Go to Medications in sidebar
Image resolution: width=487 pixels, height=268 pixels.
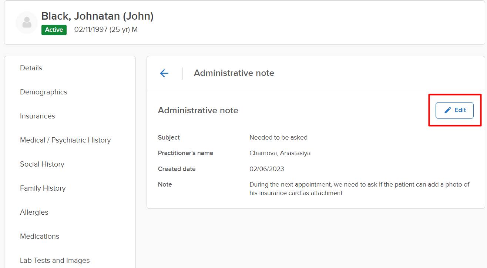click(40, 237)
